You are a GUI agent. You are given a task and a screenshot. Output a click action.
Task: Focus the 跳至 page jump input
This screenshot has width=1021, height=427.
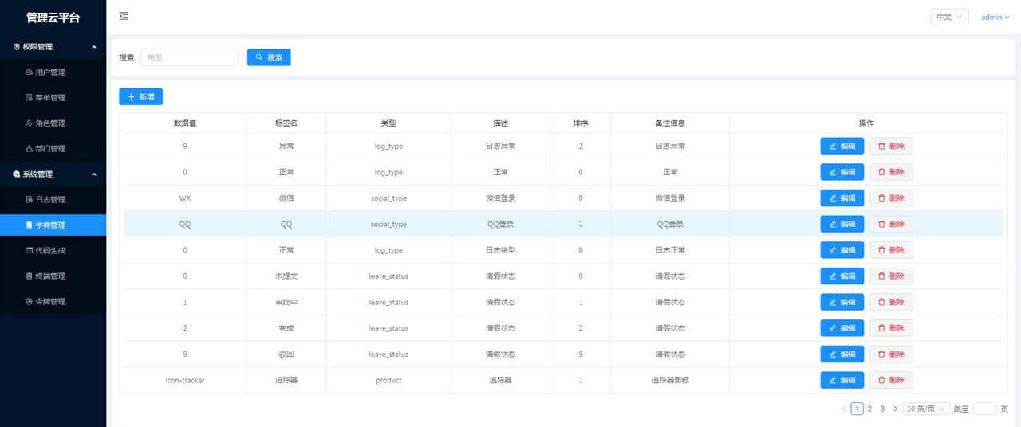coord(984,409)
